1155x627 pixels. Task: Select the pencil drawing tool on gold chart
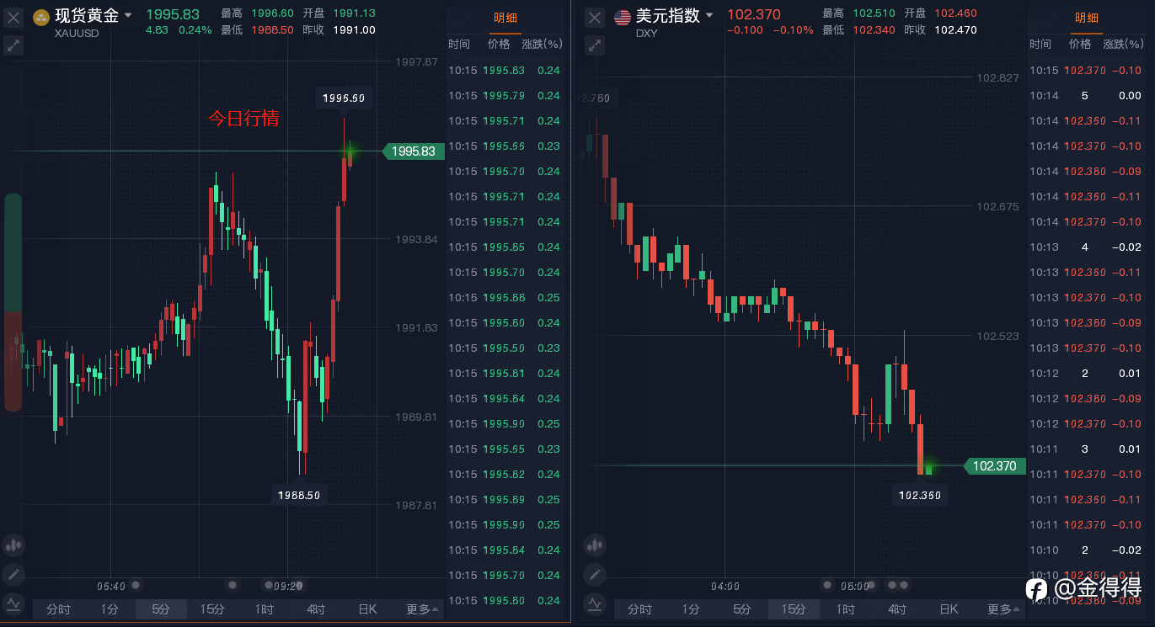tap(13, 575)
